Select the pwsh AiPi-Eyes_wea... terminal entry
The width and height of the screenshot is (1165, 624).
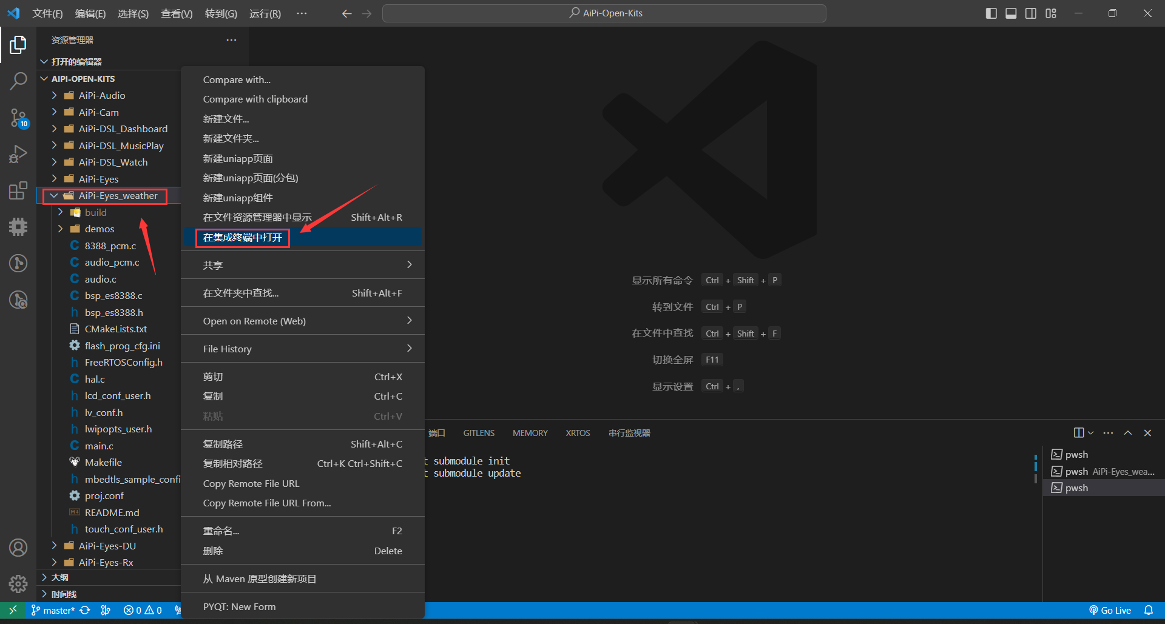click(1103, 471)
